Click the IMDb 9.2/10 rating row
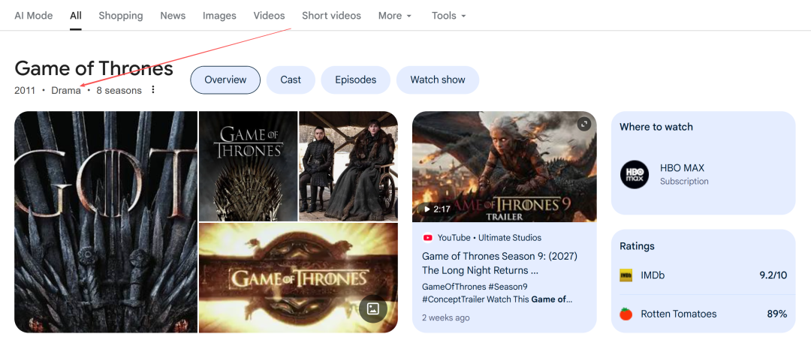Image resolution: width=811 pixels, height=343 pixels. point(703,275)
